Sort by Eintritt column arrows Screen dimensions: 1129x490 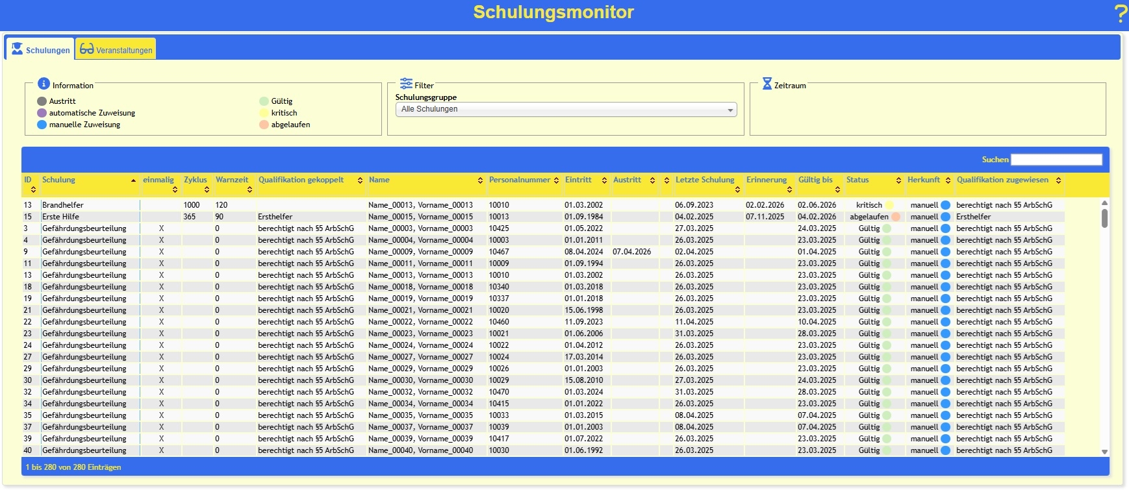[x=604, y=180]
